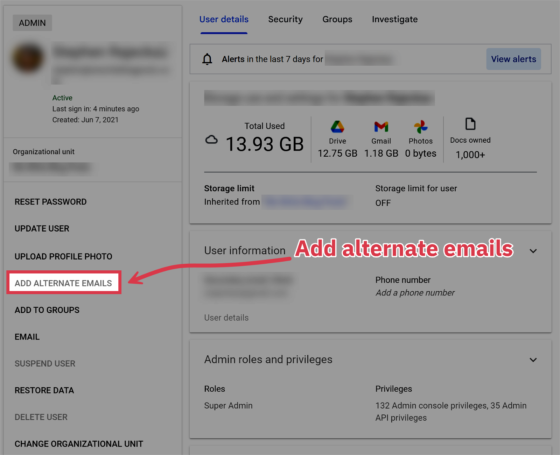
Task: Click the user profile avatar
Action: click(x=28, y=58)
